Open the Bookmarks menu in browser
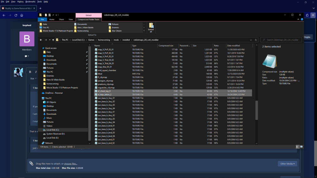Screen dimensions: 317x178 [30, 2]
